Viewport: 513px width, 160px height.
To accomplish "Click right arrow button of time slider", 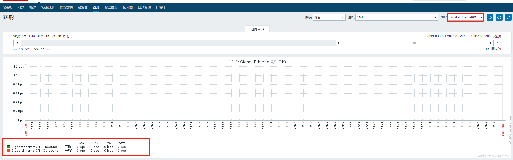I will click(x=497, y=43).
